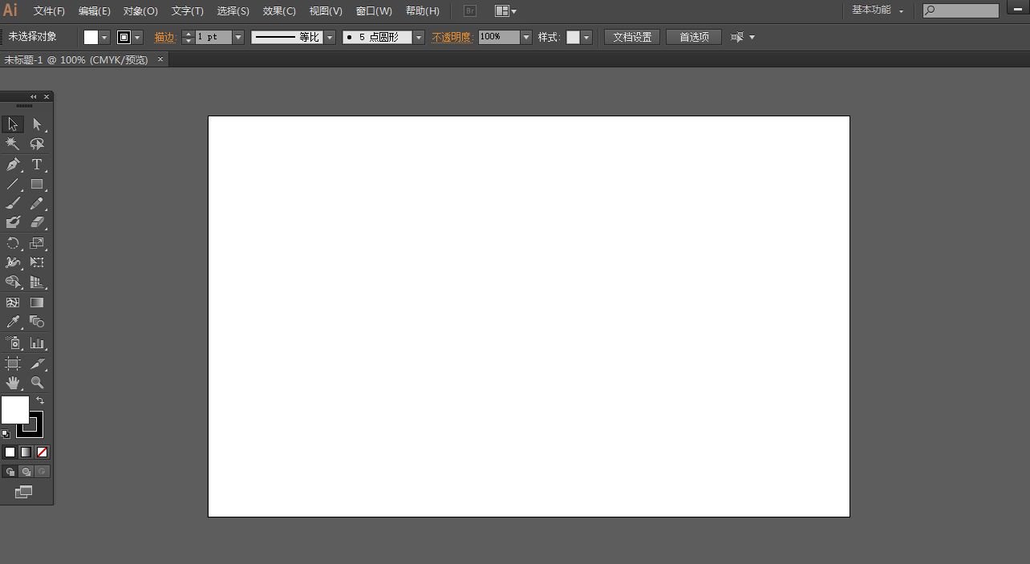
Task: Open the 效果(C) menu
Action: click(x=279, y=11)
